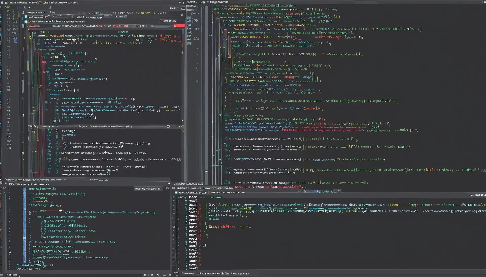486x277 pixels.
Task: Click the blue square icon in left tab row
Action: click(x=26, y=17)
